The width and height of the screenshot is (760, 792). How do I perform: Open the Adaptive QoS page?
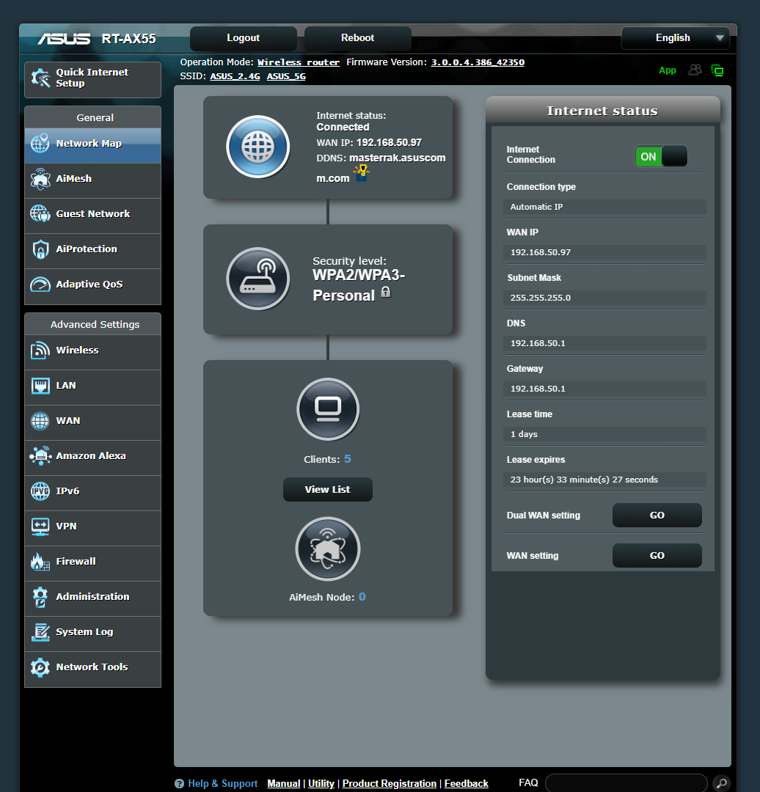[x=93, y=287]
